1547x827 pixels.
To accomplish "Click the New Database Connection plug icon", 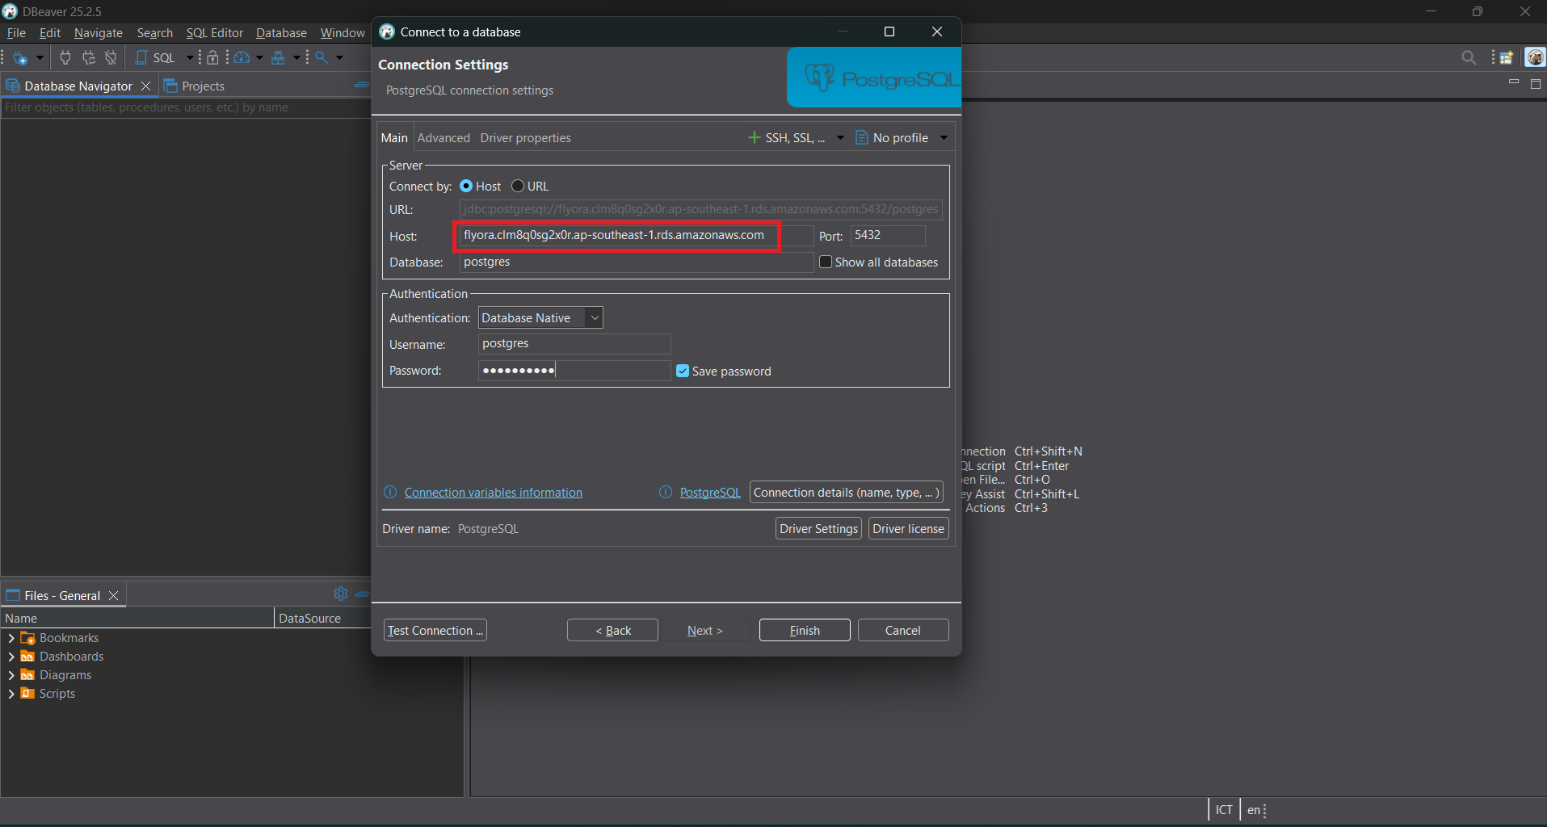I will pyautogui.click(x=20, y=58).
